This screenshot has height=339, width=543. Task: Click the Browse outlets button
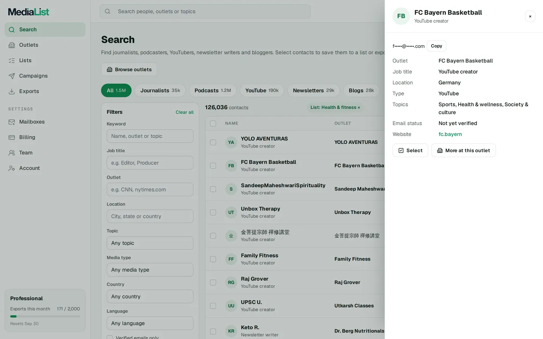click(129, 69)
